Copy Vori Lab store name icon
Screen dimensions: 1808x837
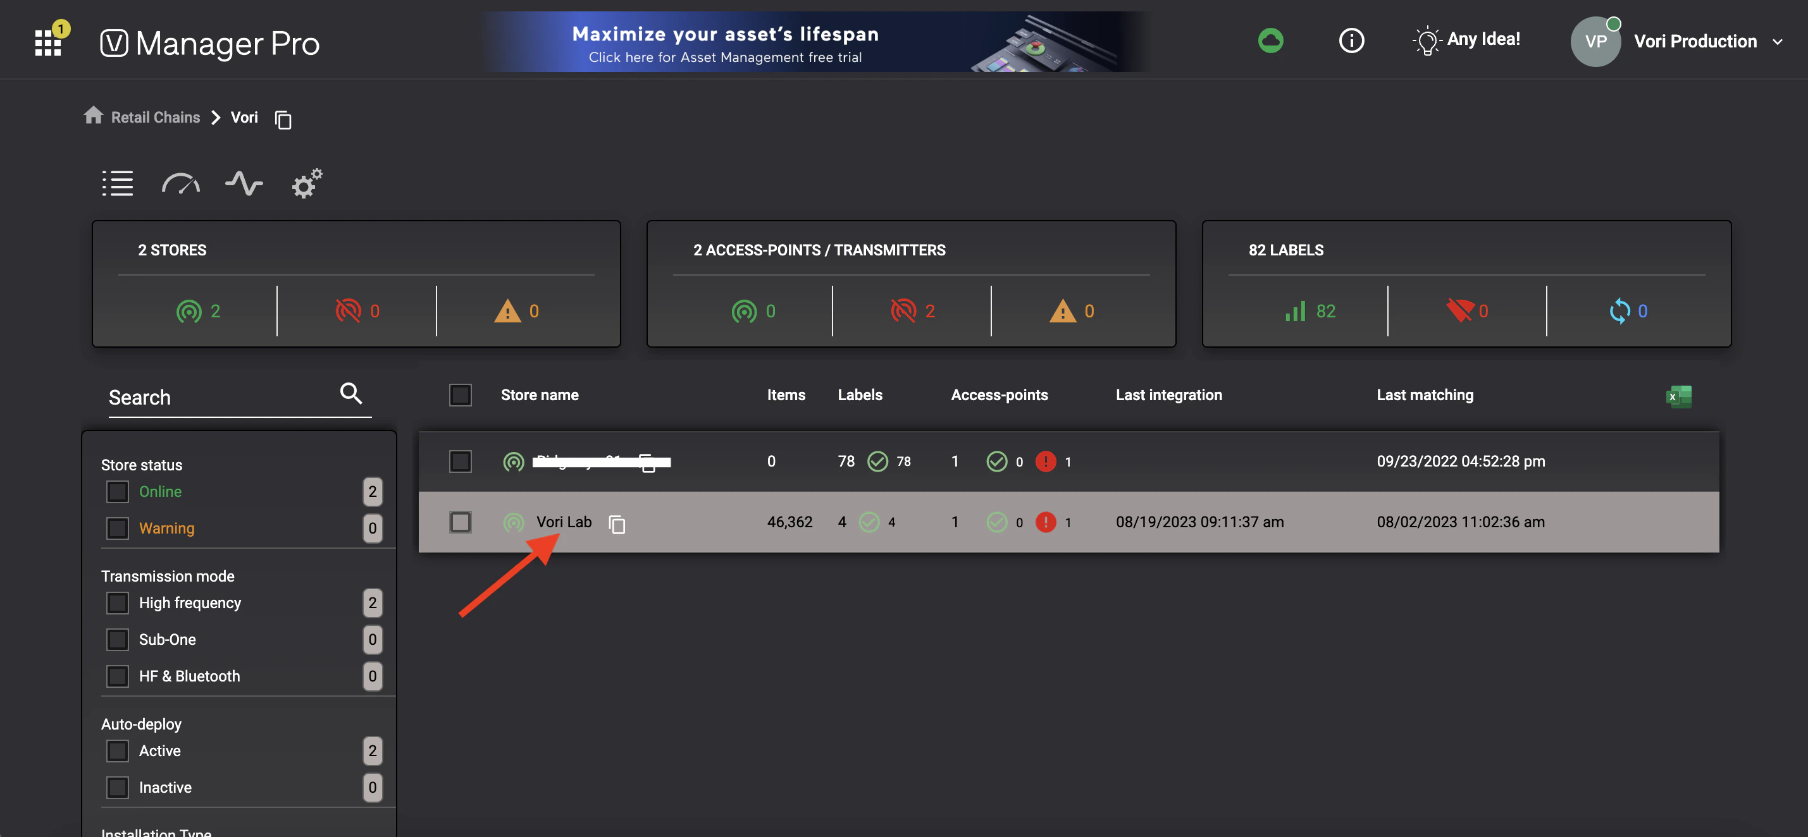pos(617,524)
